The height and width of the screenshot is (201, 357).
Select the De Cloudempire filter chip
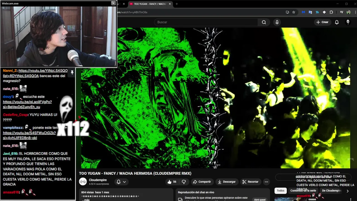[x=332, y=191]
